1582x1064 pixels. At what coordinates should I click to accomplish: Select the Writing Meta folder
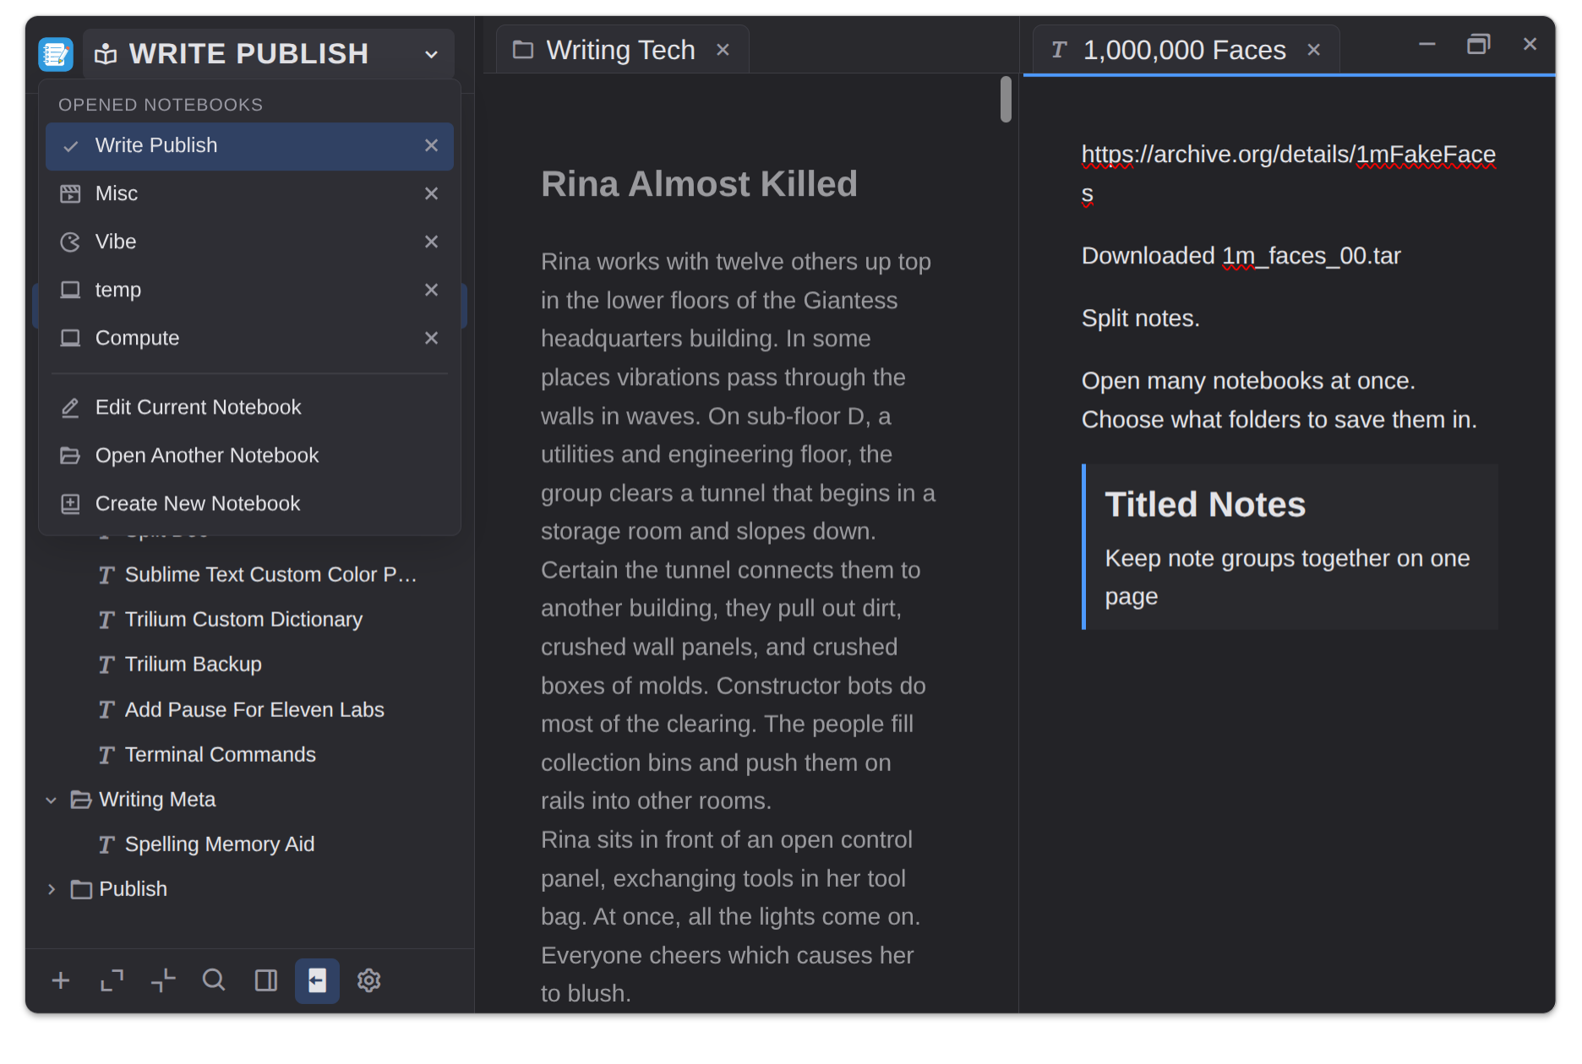pyautogui.click(x=157, y=800)
